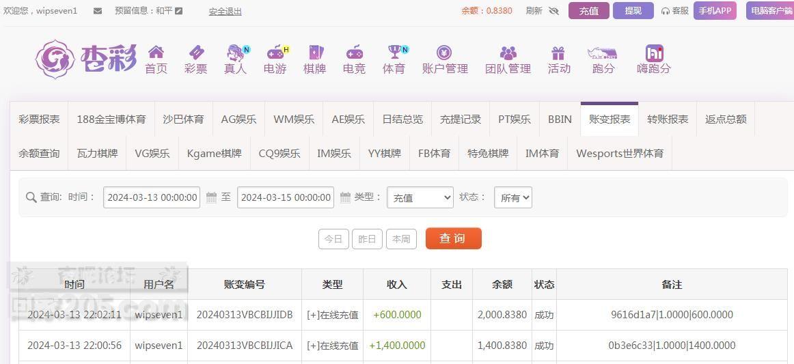Open the live casino 真人 icon

236,53
